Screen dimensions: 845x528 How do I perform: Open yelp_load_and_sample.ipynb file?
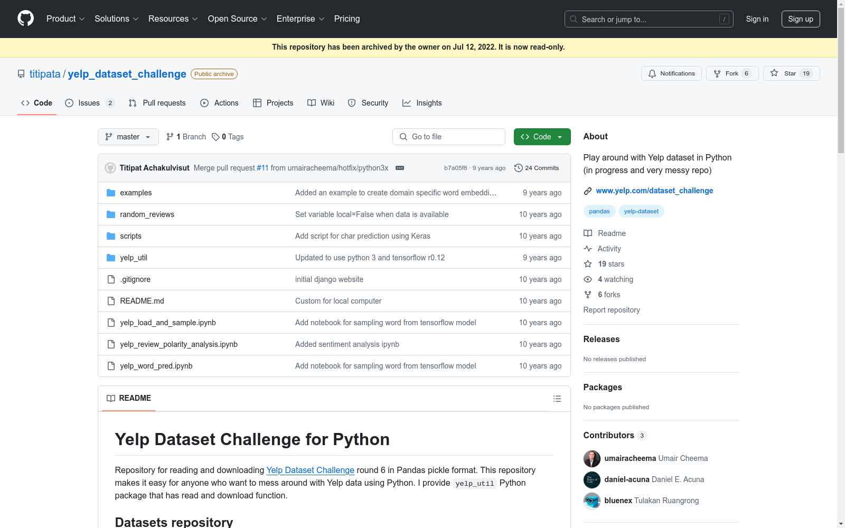click(168, 323)
